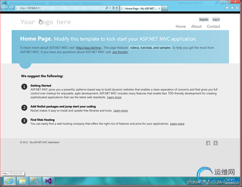Follow the http://asp.net/mvc link
Viewport: 242px width, 187px height.
coord(88,48)
